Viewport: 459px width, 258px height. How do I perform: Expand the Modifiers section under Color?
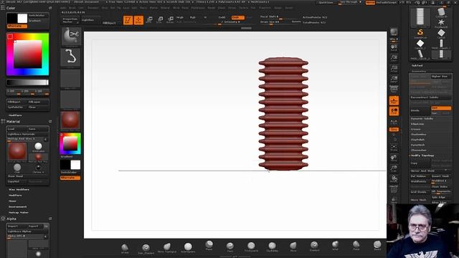coord(15,115)
